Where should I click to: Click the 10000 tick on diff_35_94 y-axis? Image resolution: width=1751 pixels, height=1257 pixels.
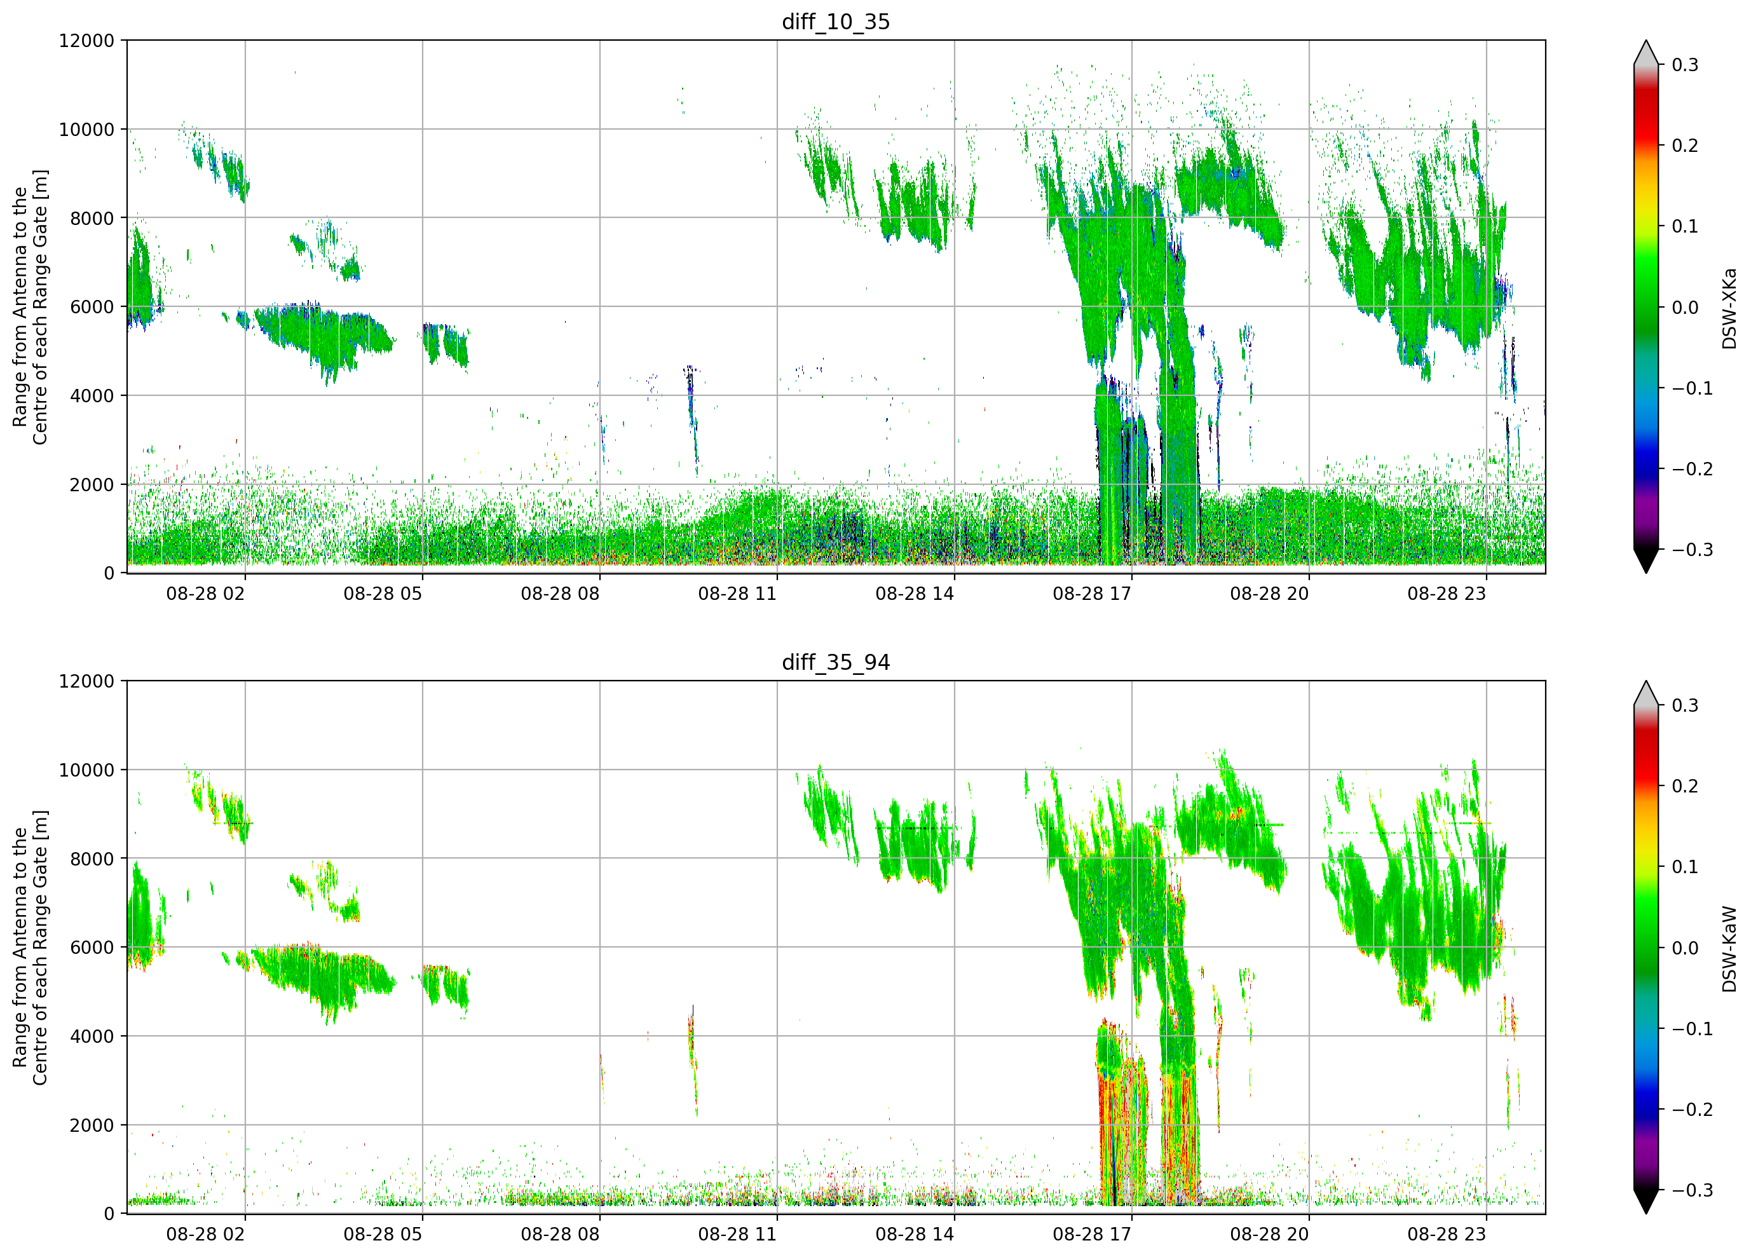point(86,770)
